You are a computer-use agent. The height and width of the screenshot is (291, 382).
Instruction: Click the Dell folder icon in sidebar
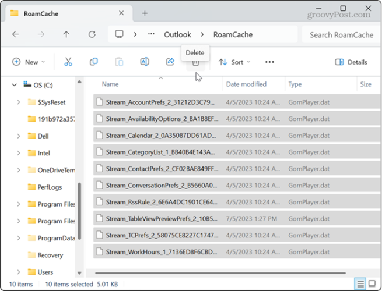coord(31,136)
